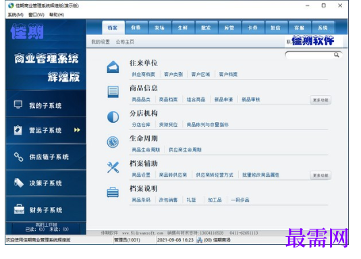The height and width of the screenshot is (259, 361).
Task: Click the 档案说明 briefcase icon
Action: [x=113, y=192]
